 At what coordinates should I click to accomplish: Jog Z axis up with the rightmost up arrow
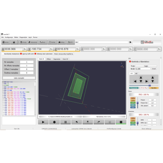[x=153, y=78]
